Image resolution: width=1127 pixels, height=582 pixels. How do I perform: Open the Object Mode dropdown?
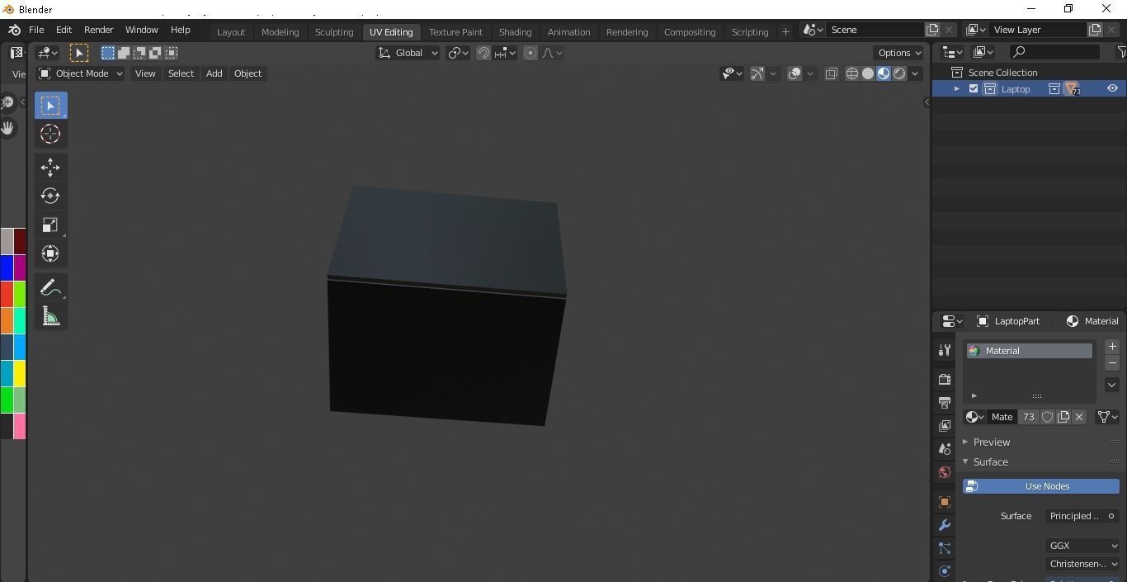pyautogui.click(x=81, y=73)
